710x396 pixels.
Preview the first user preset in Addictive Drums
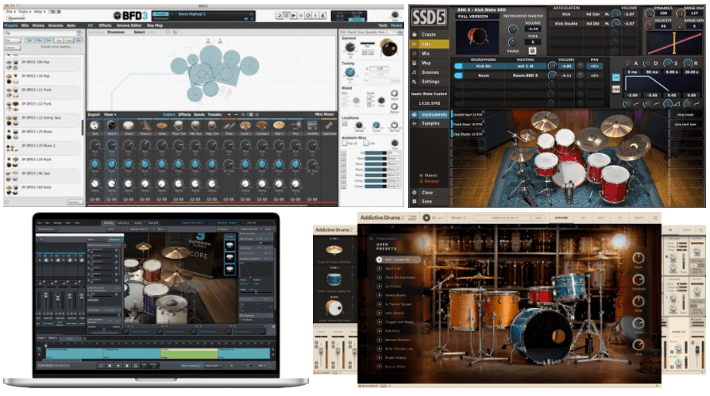(379, 260)
